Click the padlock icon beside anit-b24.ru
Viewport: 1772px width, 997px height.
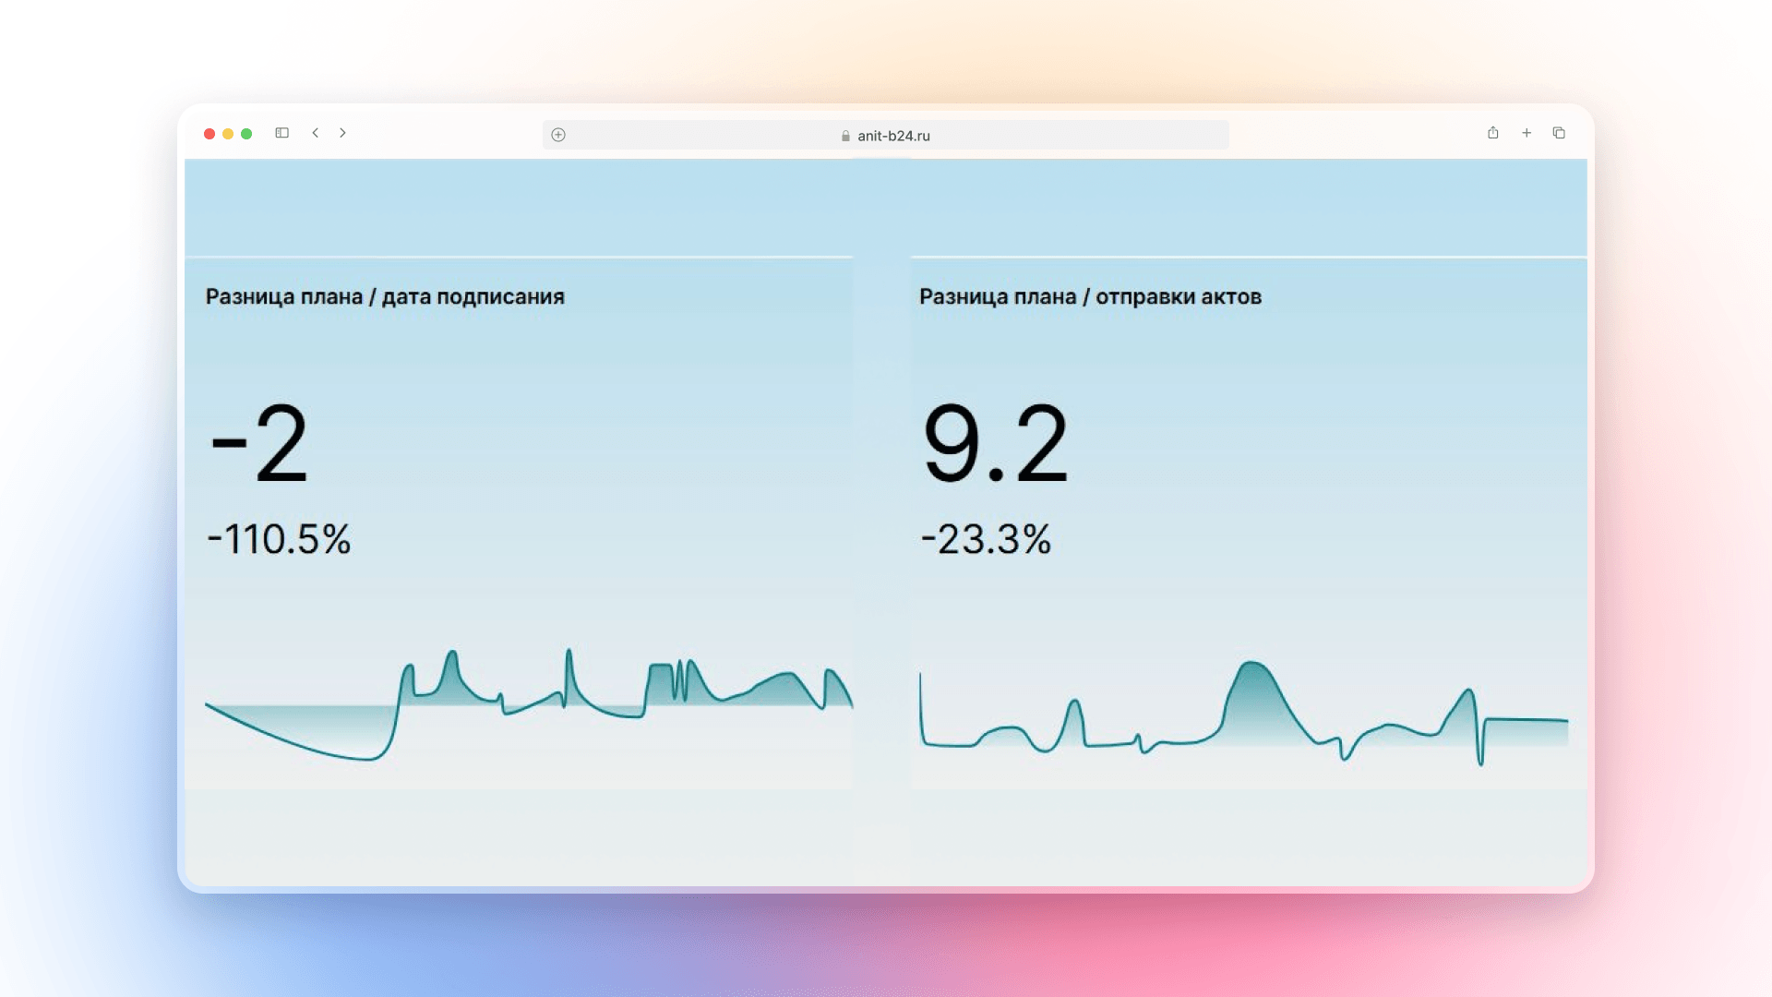(845, 136)
